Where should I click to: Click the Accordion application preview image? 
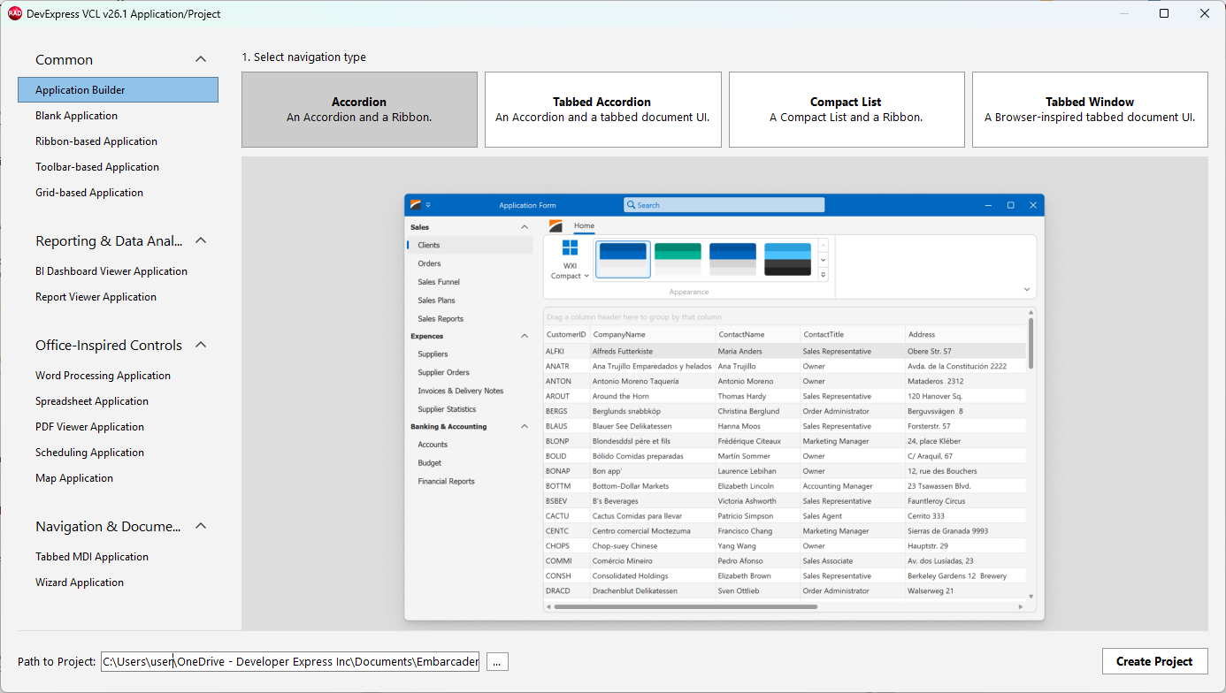pos(724,407)
